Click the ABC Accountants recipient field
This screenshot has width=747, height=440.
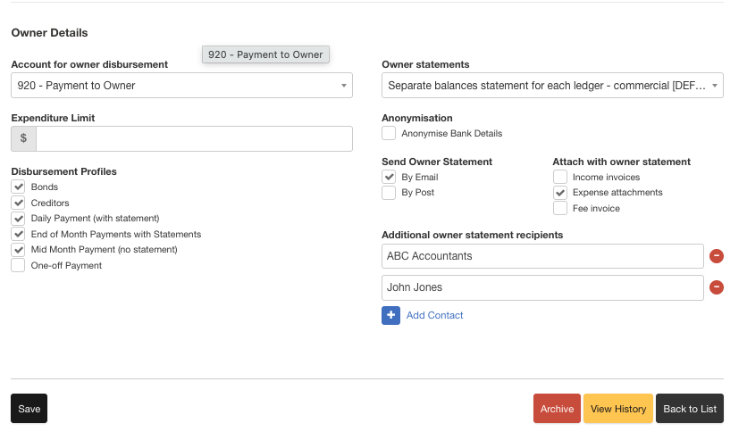tap(542, 256)
